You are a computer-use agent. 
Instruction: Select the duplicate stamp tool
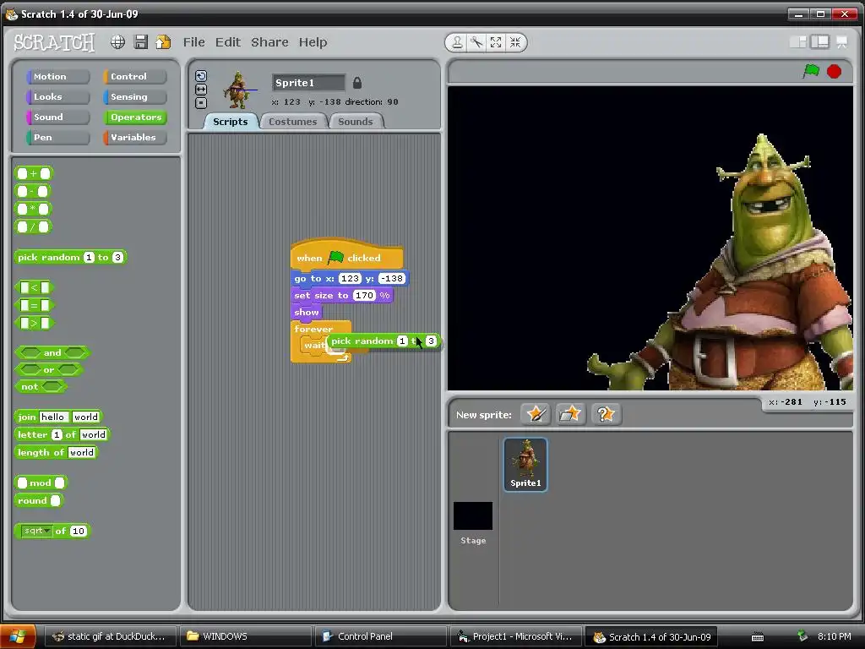pyautogui.click(x=457, y=42)
